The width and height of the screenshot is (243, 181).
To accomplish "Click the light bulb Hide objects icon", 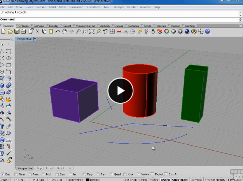I will tap(146, 31).
